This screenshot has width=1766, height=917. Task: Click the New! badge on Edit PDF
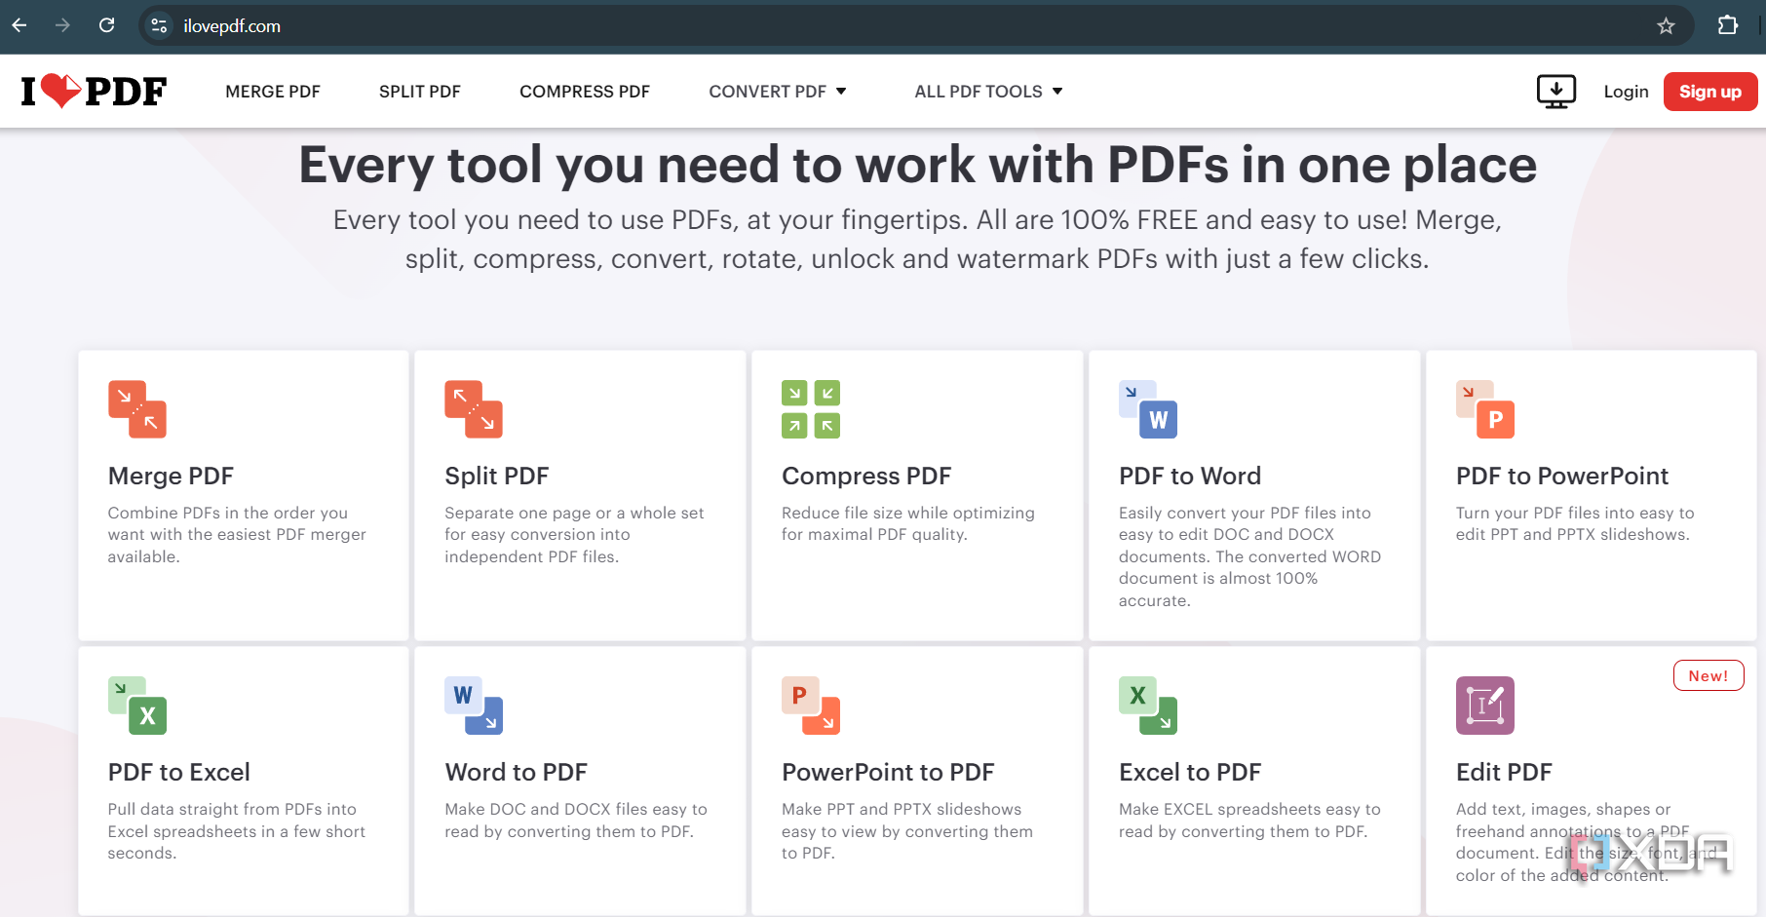(x=1708, y=675)
